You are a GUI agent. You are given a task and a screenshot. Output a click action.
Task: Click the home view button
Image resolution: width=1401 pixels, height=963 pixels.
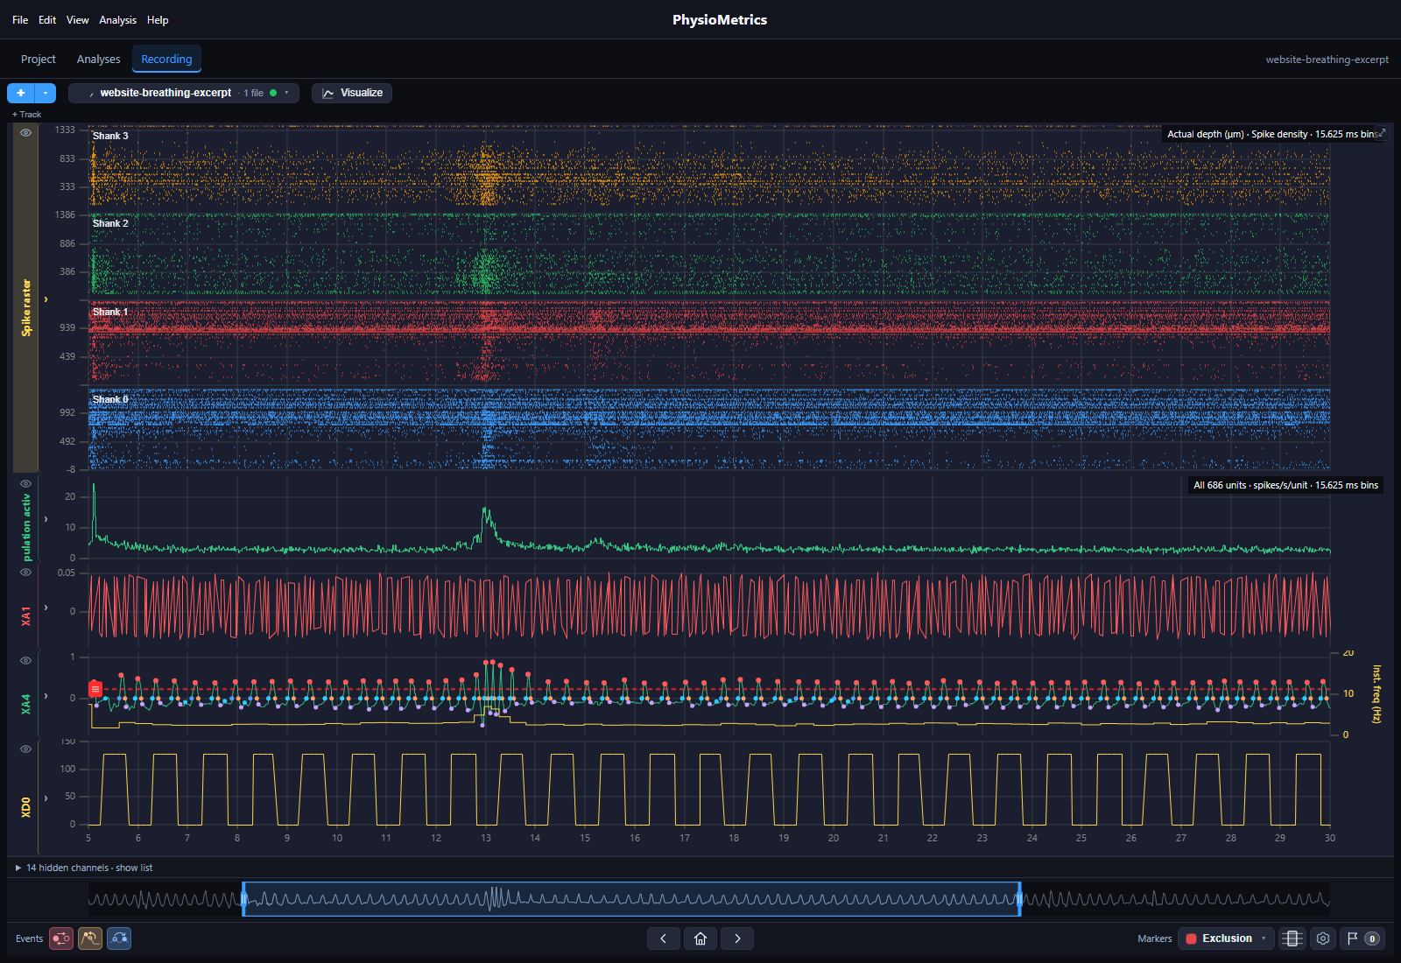click(700, 938)
